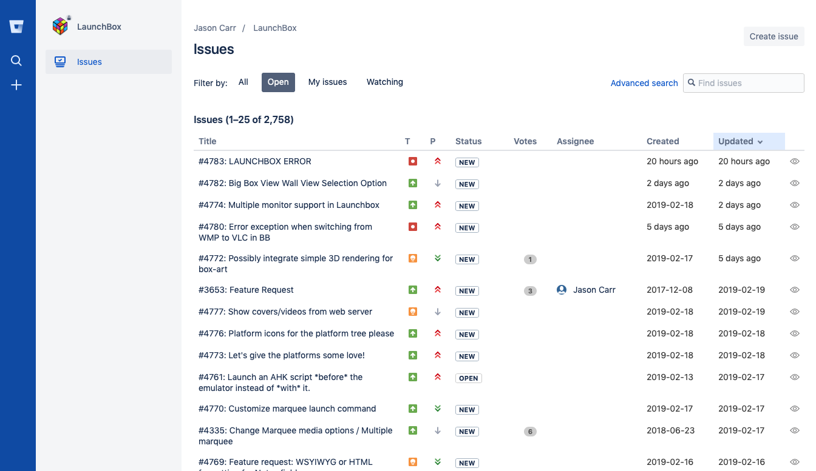The height and width of the screenshot is (471, 816).
Task: Toggle watching for issue #4782
Action: click(795, 183)
